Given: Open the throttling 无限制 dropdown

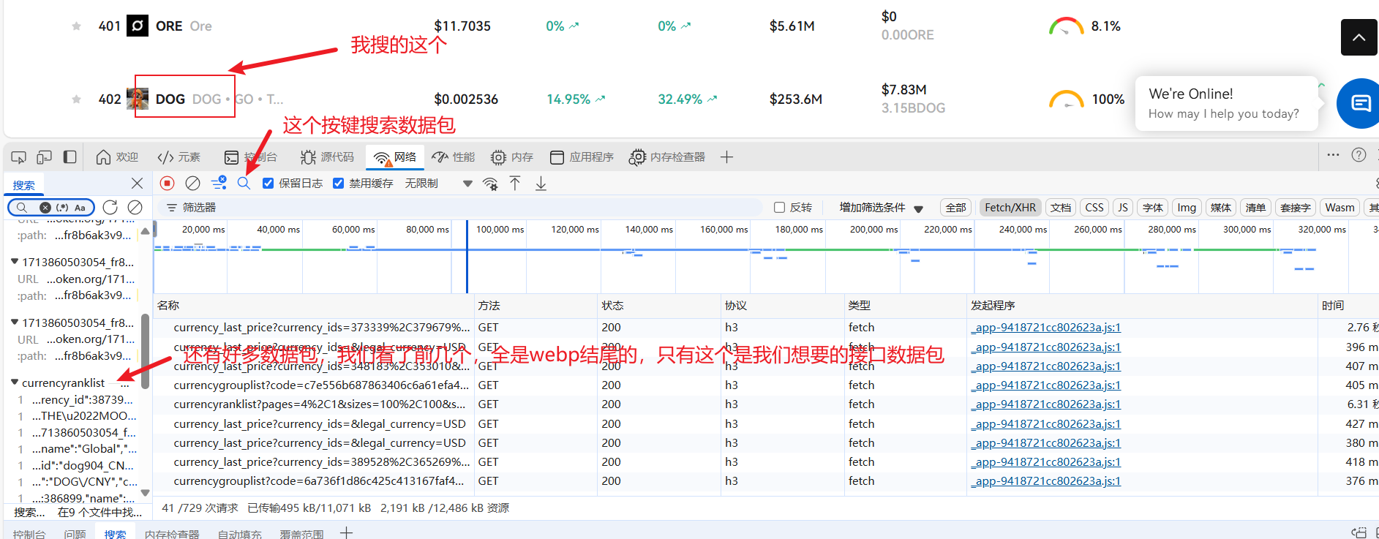Looking at the screenshot, I should click(x=438, y=184).
